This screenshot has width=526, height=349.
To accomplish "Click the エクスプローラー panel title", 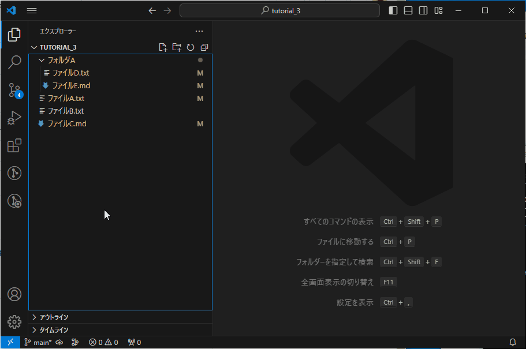I will 58,31.
